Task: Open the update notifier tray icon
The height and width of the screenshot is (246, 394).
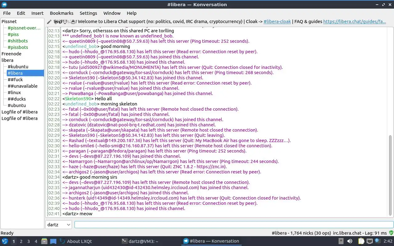Action: tap(378, 241)
